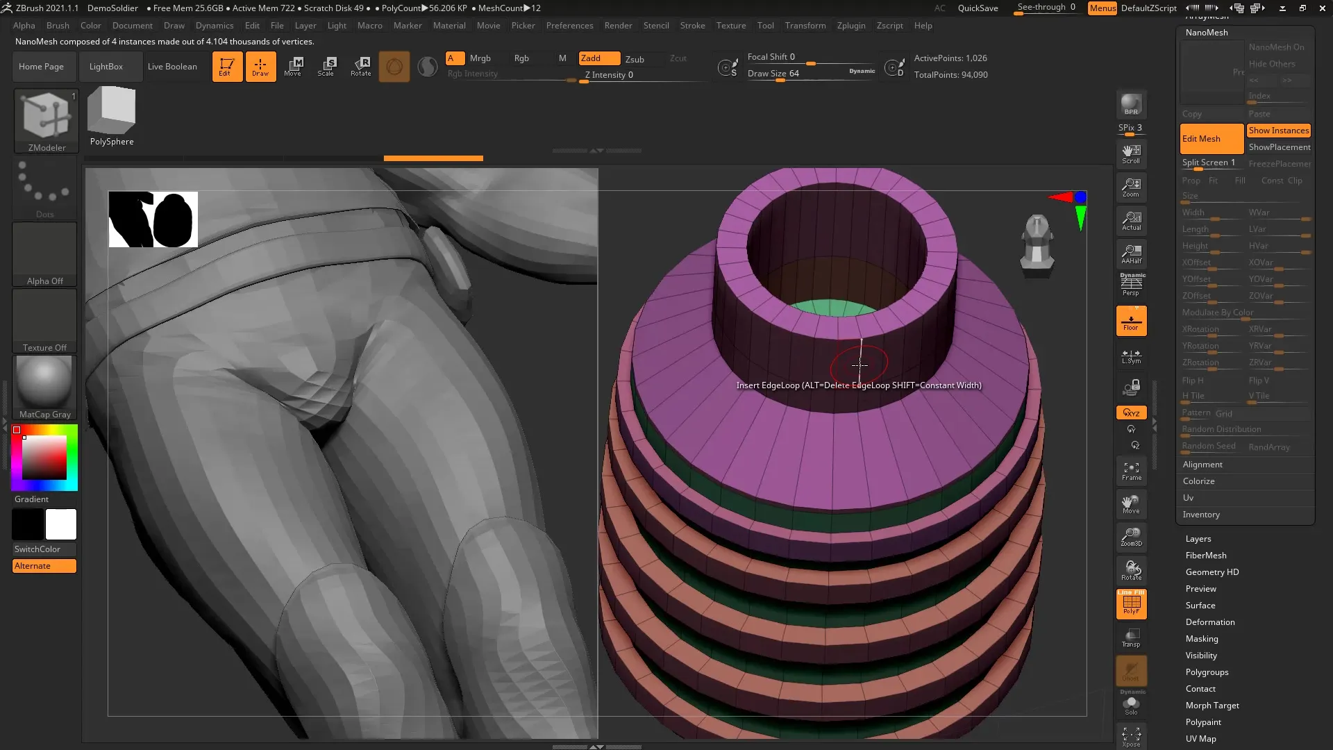This screenshot has width=1333, height=750.
Task: Select the ZModeler brush thumbnail
Action: click(x=47, y=121)
